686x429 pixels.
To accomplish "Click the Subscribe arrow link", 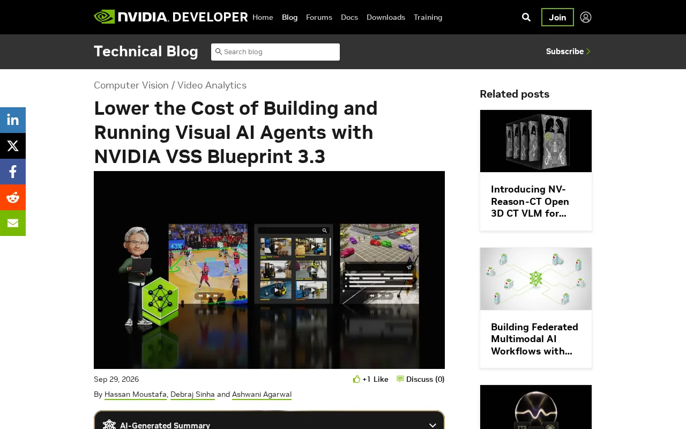I will pos(568,51).
